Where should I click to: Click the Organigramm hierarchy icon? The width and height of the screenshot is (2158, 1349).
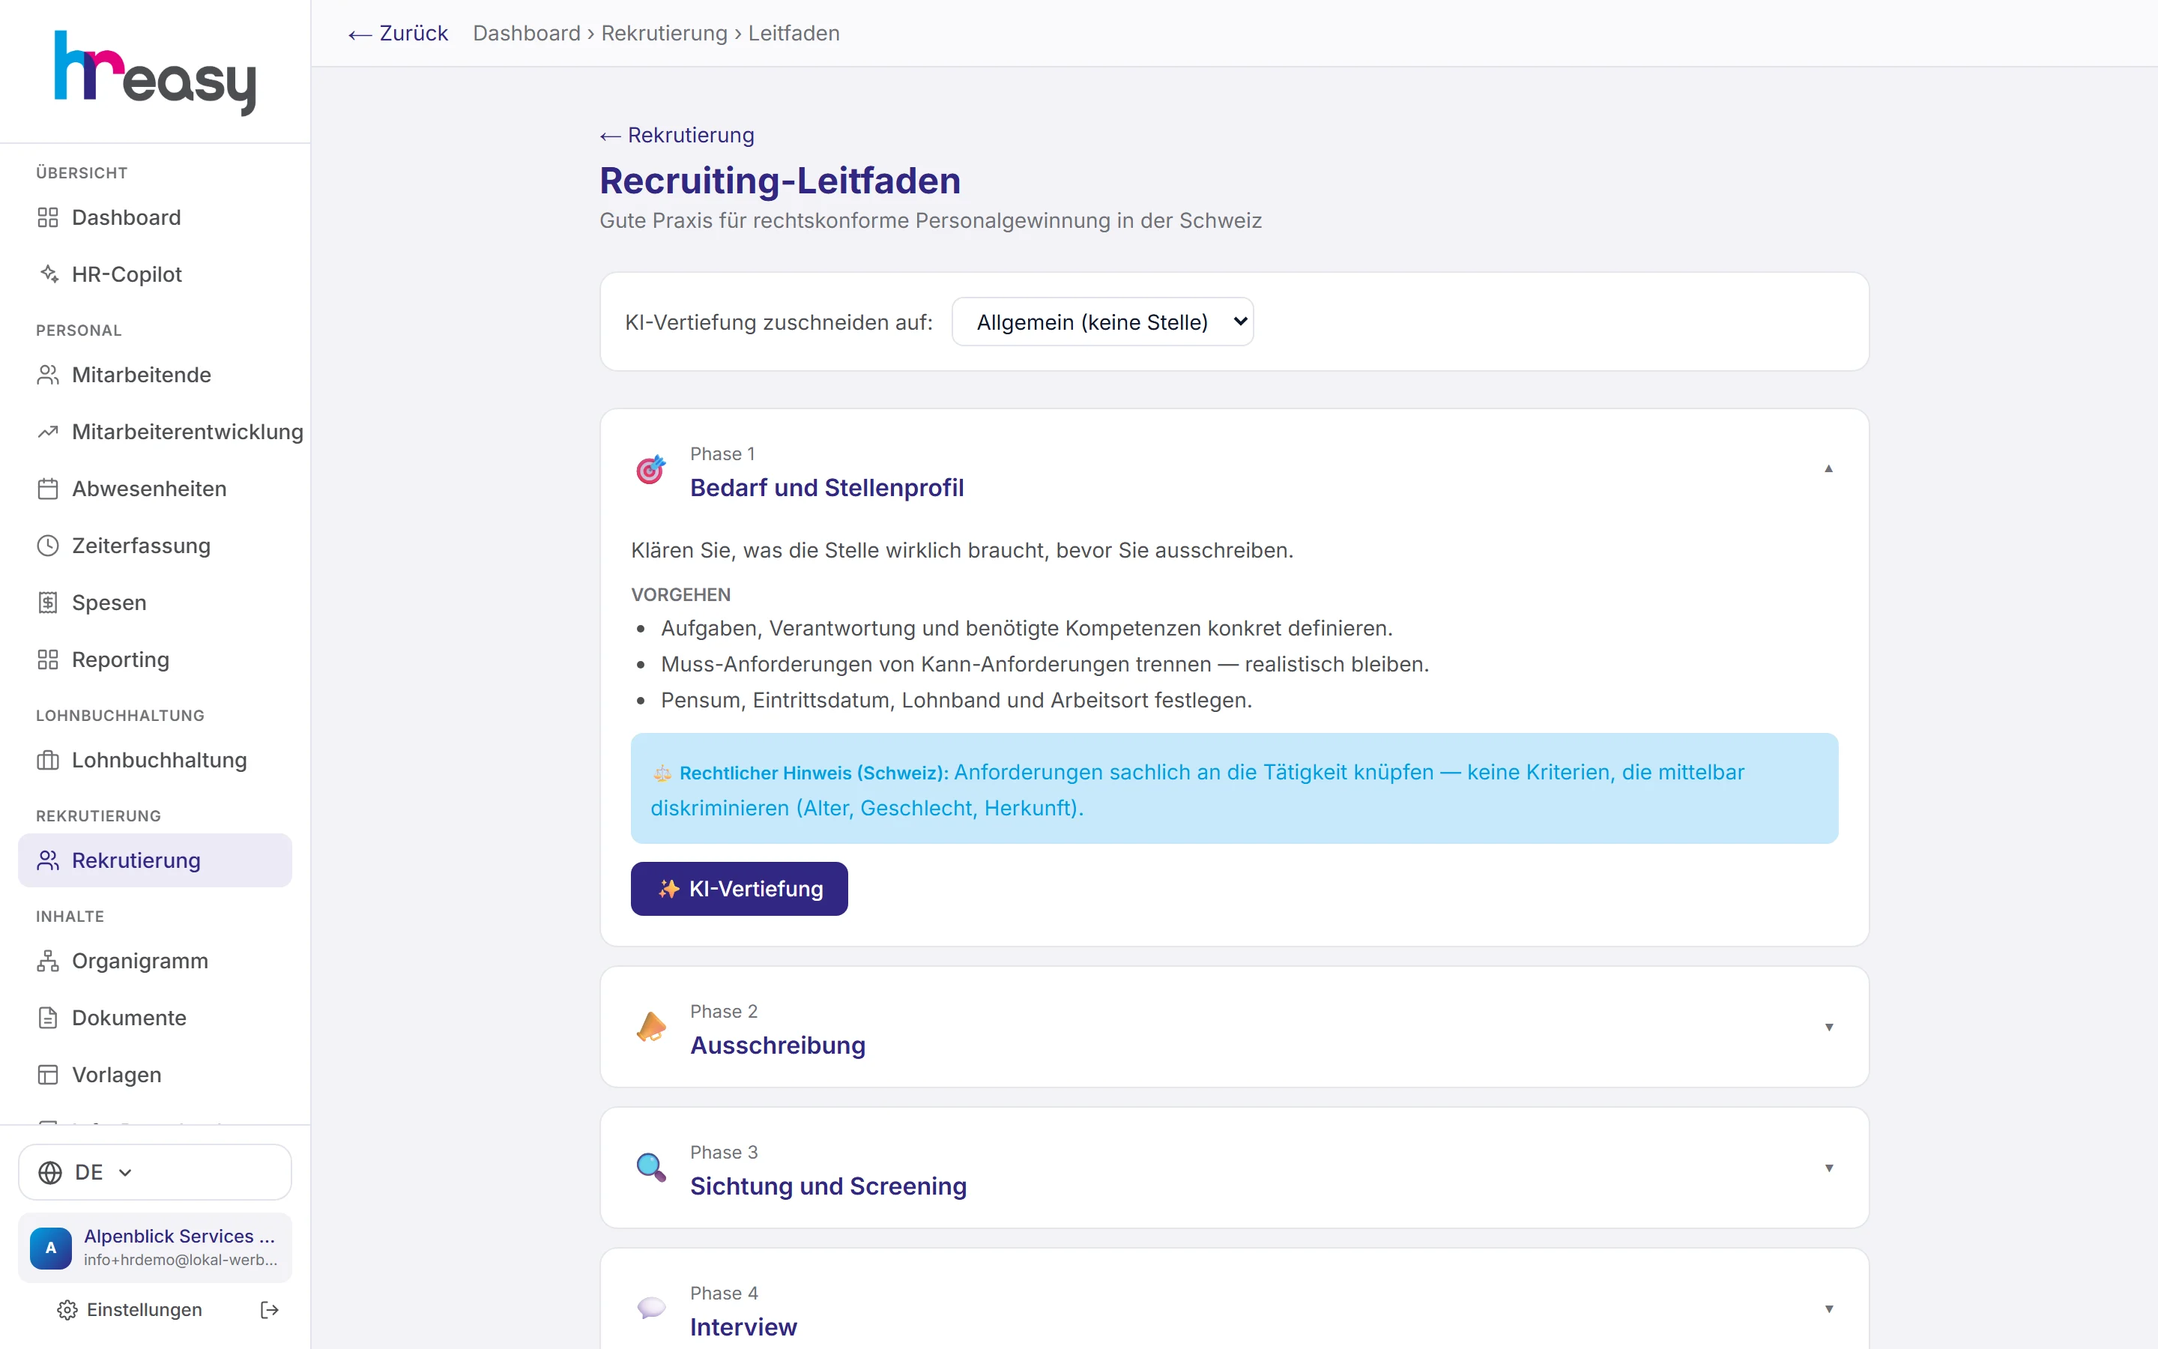[48, 961]
